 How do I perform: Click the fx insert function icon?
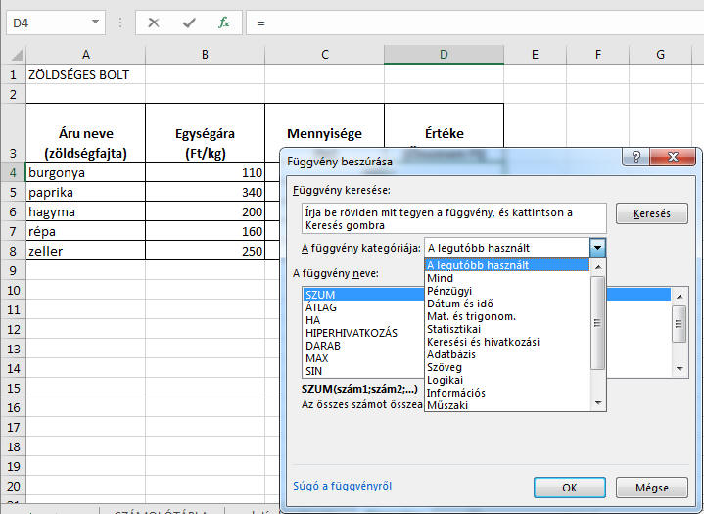click(224, 22)
